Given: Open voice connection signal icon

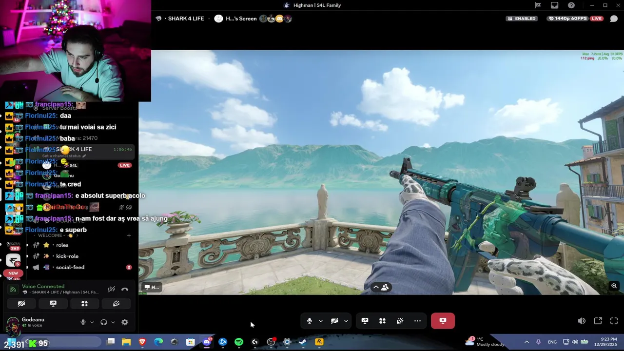Looking at the screenshot, I should point(13,289).
